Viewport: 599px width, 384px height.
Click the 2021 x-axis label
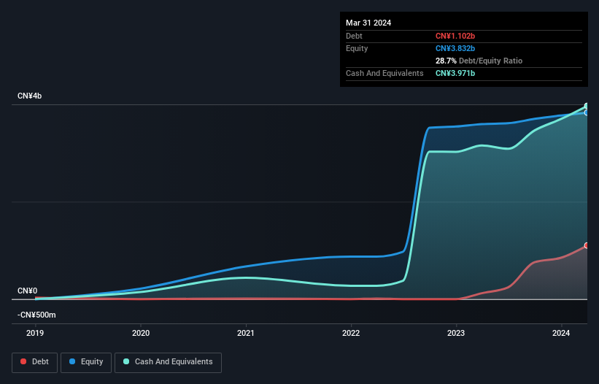pyautogui.click(x=246, y=333)
